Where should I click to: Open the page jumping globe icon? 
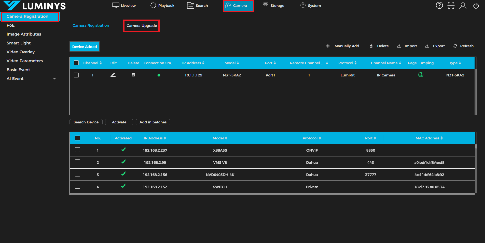421,75
